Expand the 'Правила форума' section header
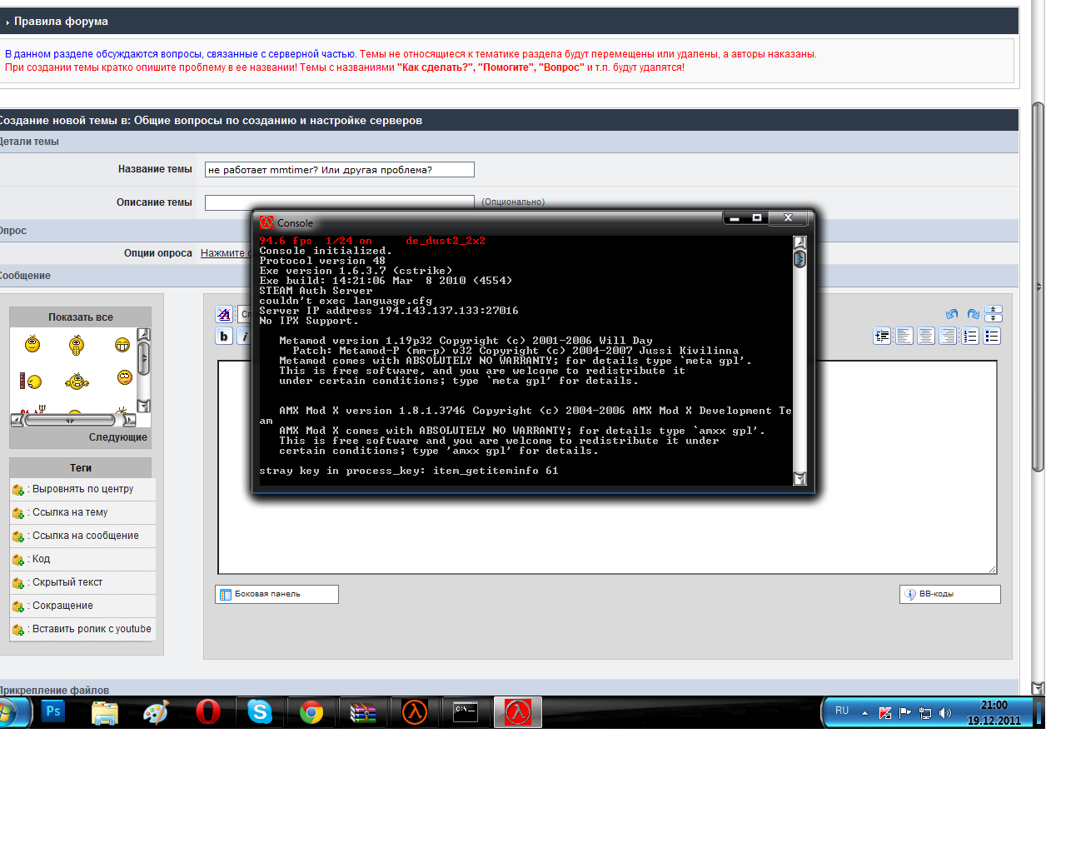Viewport: 1066px width, 853px height. click(62, 21)
